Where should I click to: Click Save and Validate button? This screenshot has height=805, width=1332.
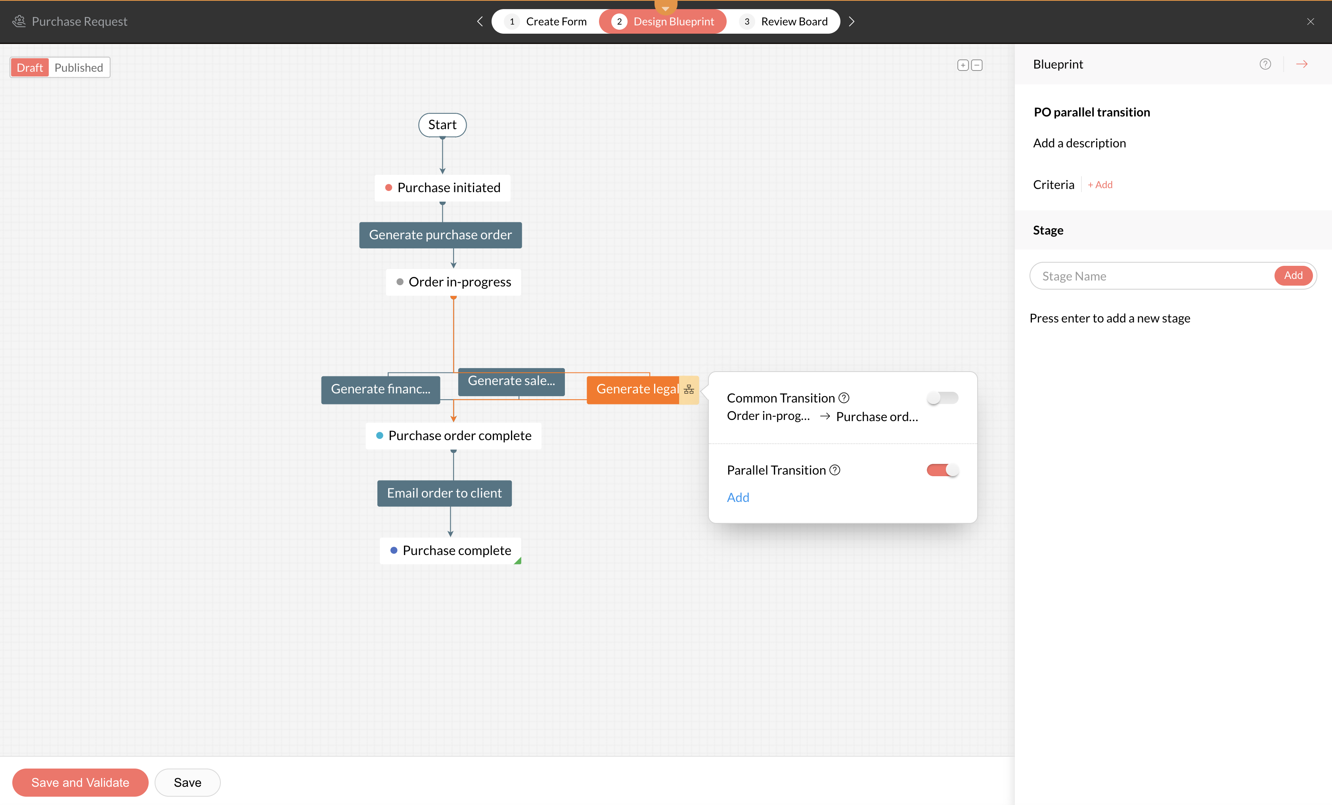pyautogui.click(x=80, y=782)
